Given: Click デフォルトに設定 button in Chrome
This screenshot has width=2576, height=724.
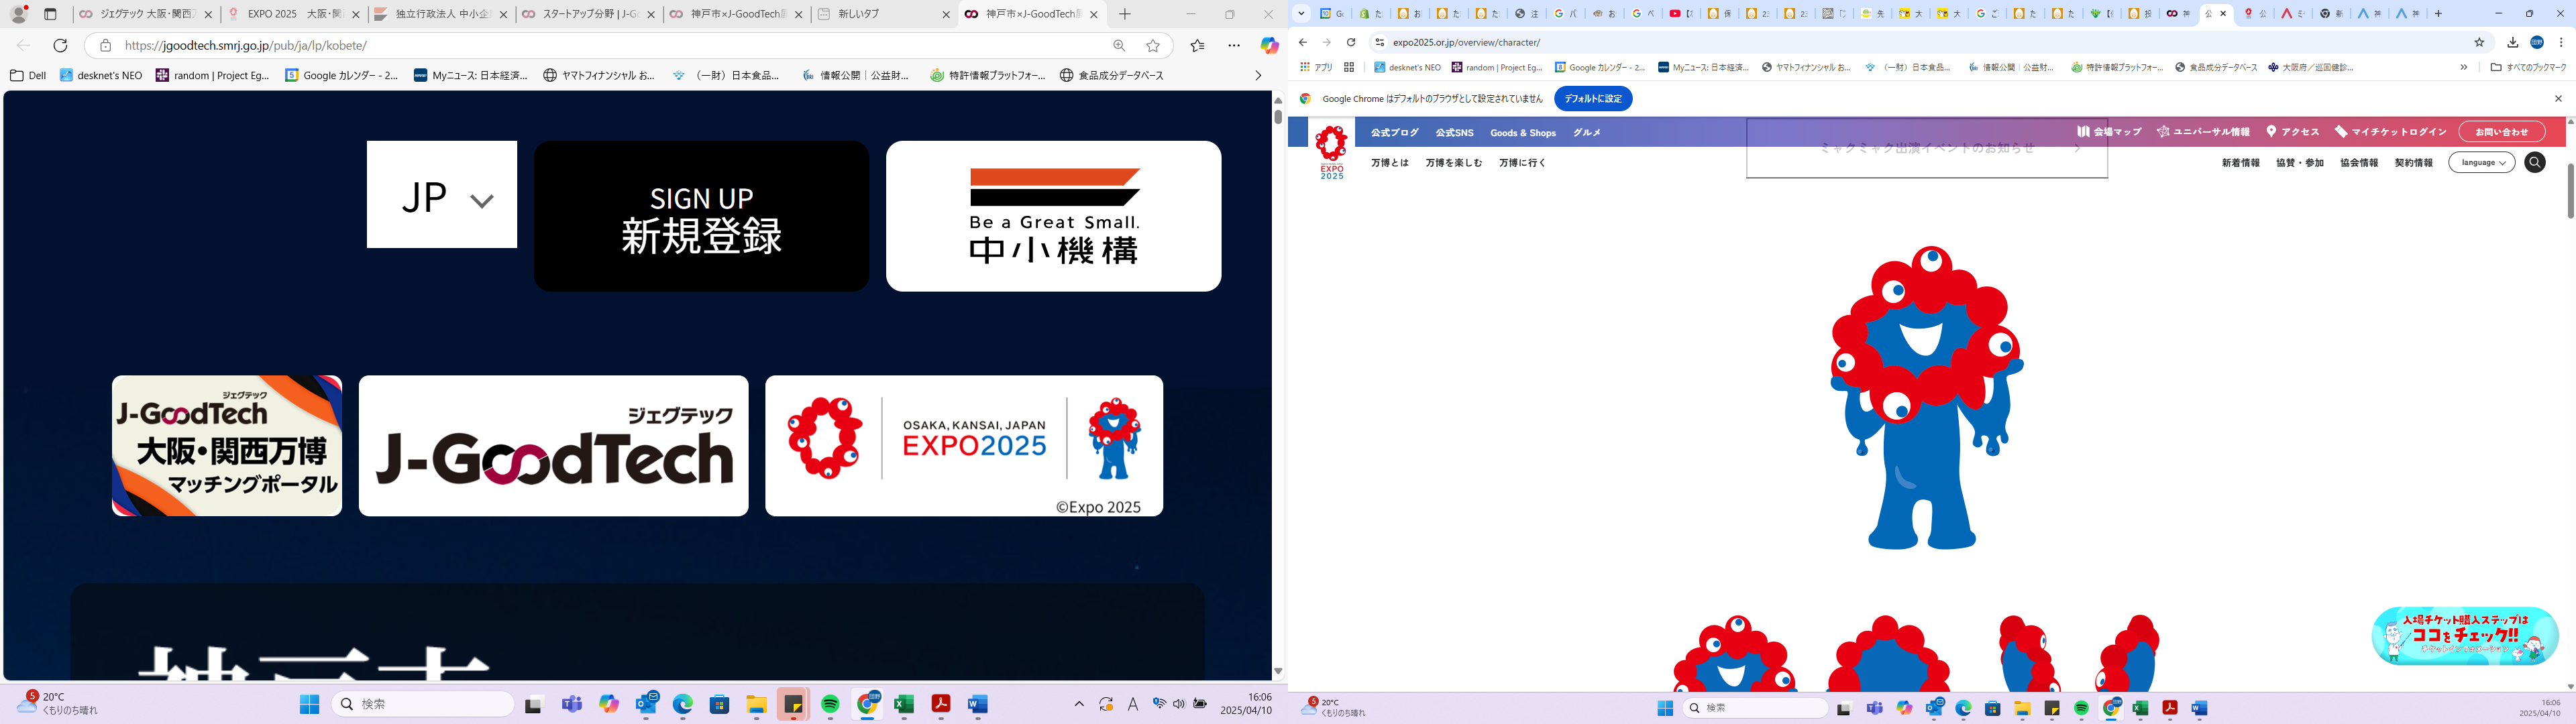Looking at the screenshot, I should pos(1593,99).
